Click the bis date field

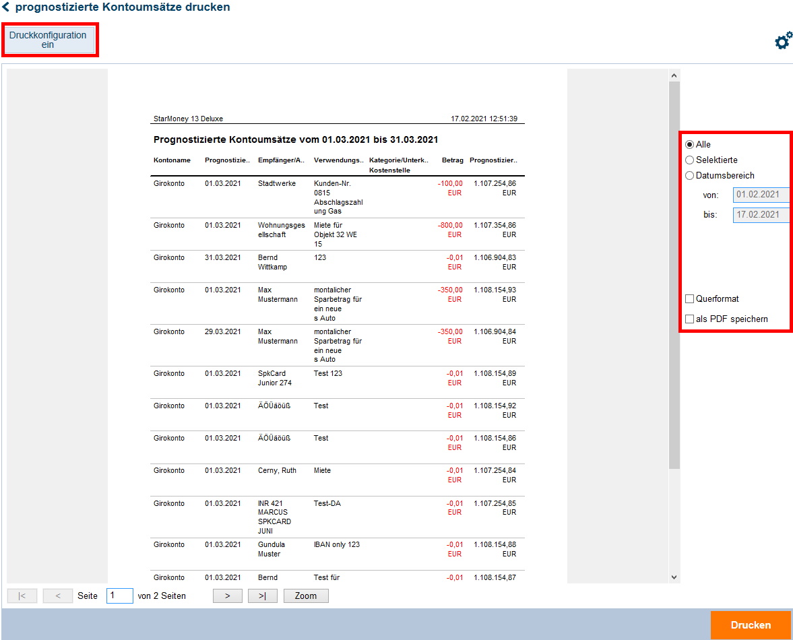point(761,216)
